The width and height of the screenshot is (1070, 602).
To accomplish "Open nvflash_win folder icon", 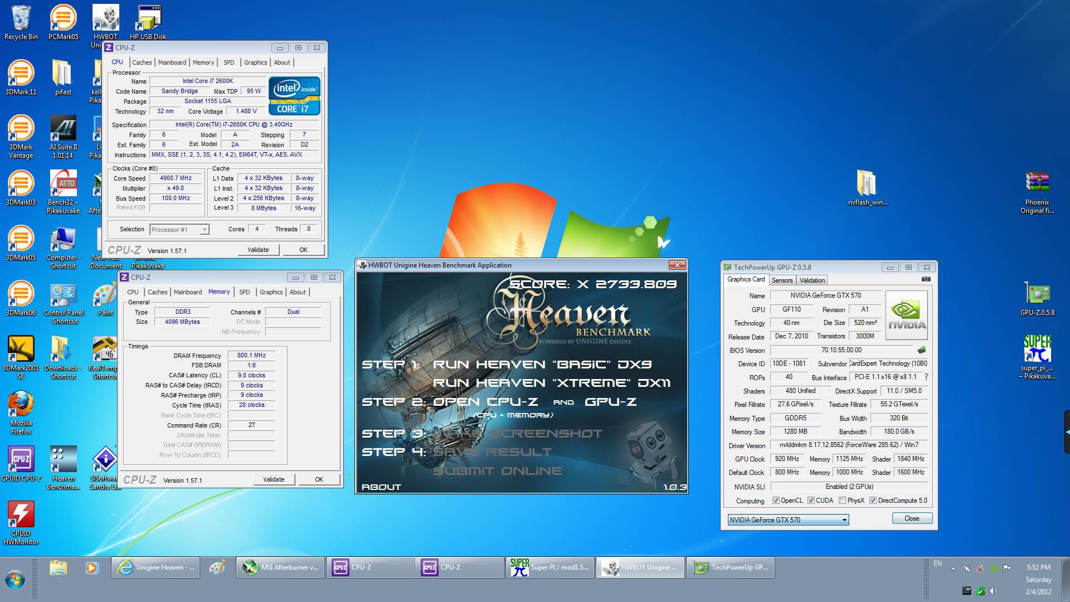I will [867, 188].
